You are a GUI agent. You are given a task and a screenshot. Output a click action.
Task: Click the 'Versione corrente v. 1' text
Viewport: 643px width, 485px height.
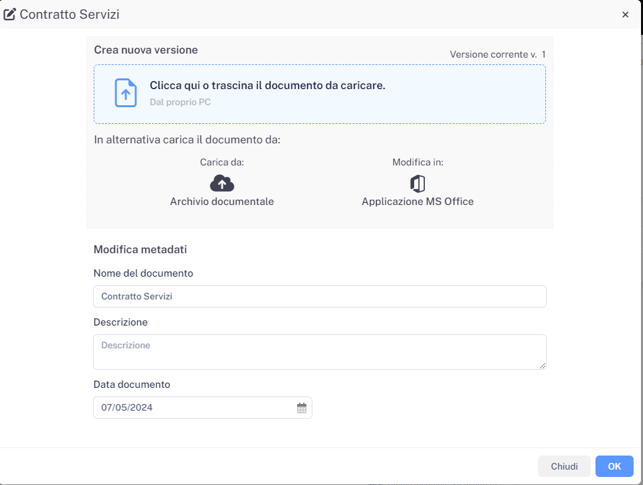(497, 54)
